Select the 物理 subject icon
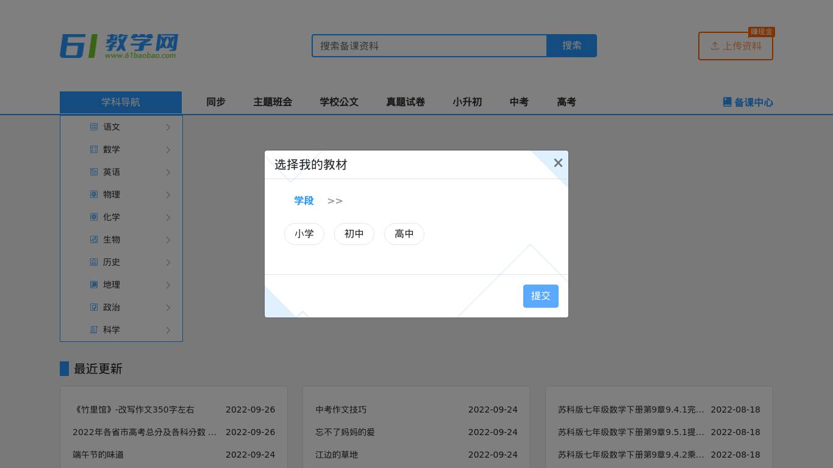Screen dimensions: 833x468 pyautogui.click(x=94, y=194)
